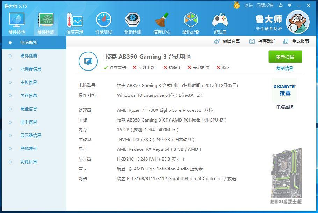This screenshot has width=318, height=213.
Task: Click the 光盘刻录 status indicator
Action: (x=198, y=67)
